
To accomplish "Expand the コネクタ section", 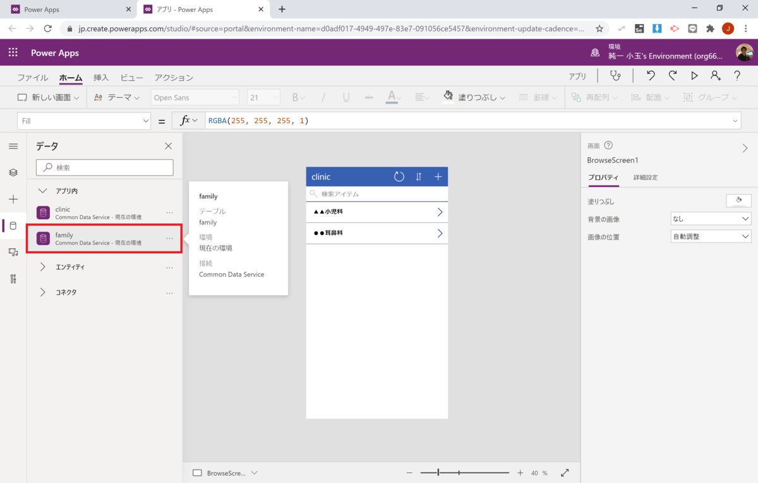I will (x=43, y=292).
